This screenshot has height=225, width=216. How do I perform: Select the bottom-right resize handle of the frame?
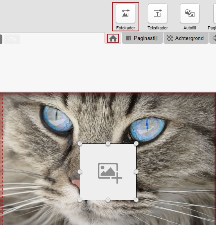click(x=136, y=200)
